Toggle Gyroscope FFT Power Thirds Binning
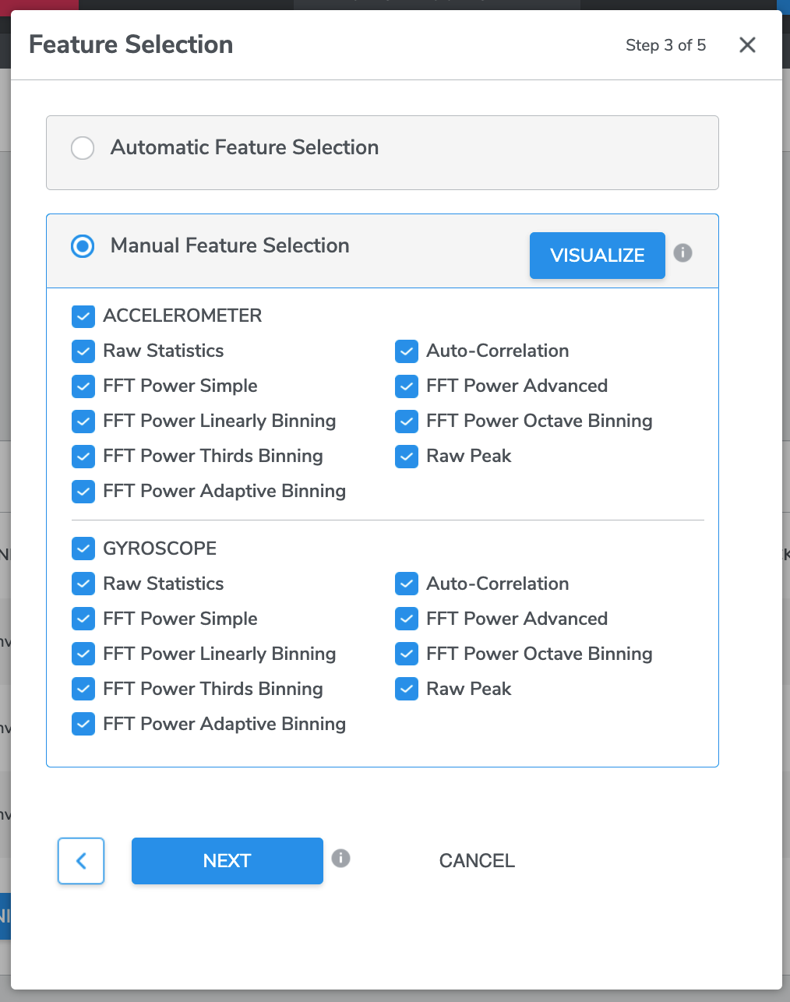 click(83, 689)
